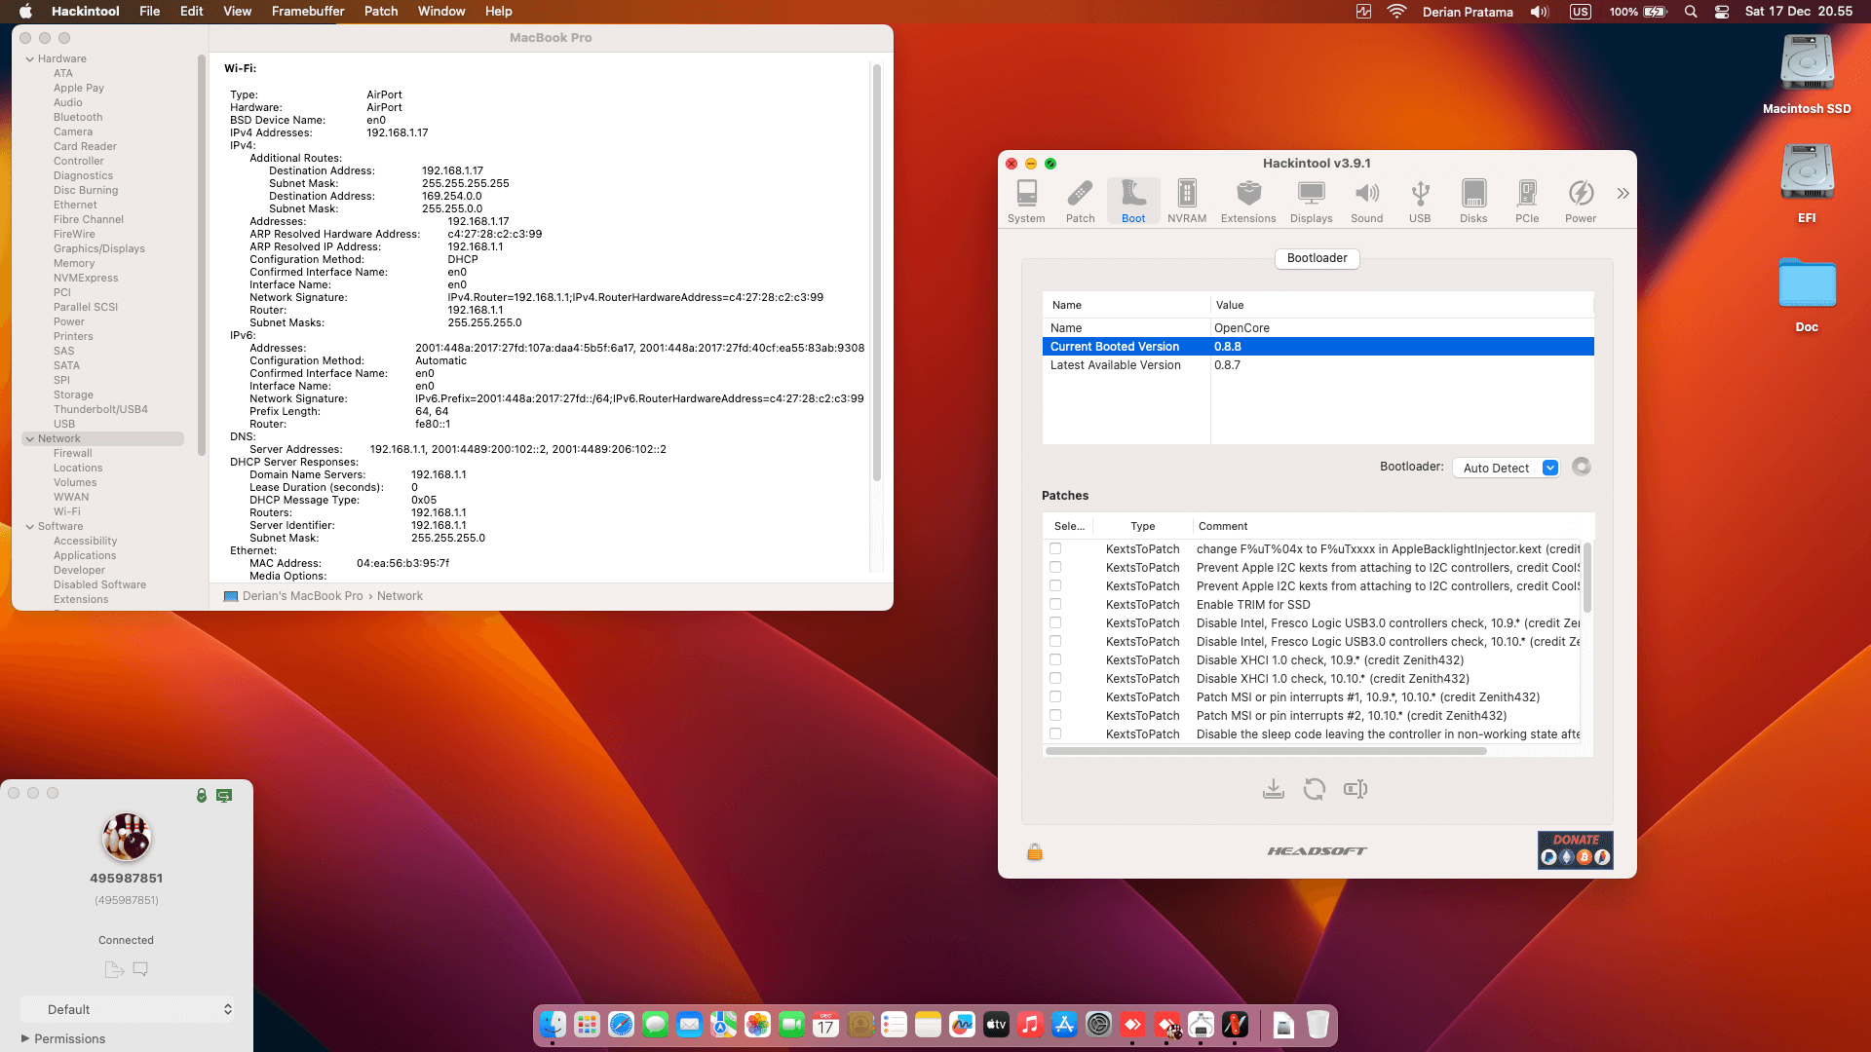Open the Disks panel in Hackintool
The width and height of the screenshot is (1871, 1052).
pos(1472,200)
